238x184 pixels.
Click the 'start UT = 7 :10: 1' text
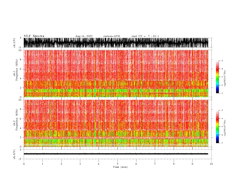(145, 36)
